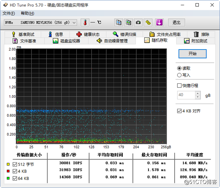Open the 信息 info tab

pos(56,34)
